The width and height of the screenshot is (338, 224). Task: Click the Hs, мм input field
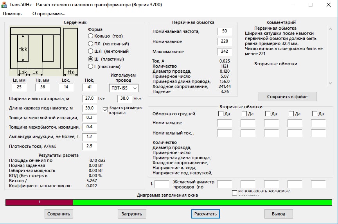coord(43,87)
